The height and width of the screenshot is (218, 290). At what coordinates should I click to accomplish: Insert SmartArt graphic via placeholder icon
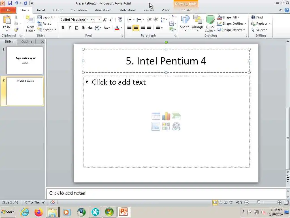[x=176, y=116]
